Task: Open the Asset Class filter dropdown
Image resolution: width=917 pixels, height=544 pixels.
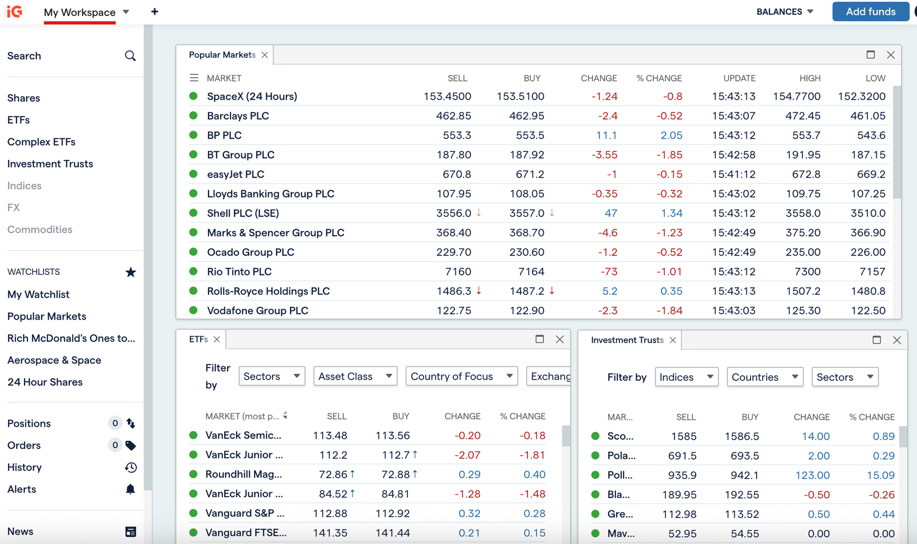Action: 355,376
